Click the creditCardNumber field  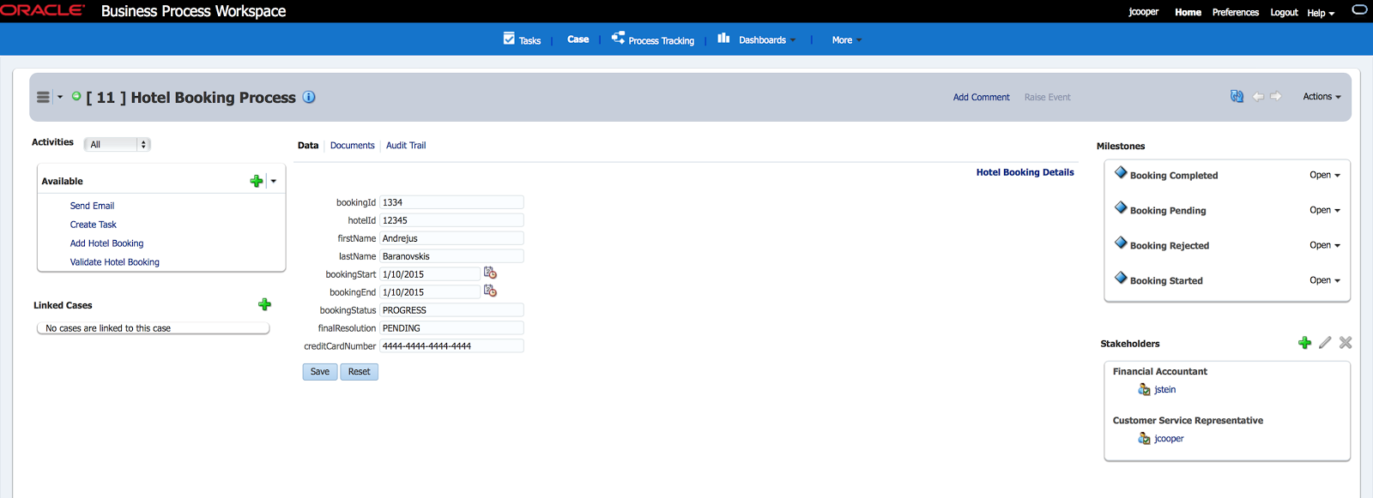coord(451,346)
